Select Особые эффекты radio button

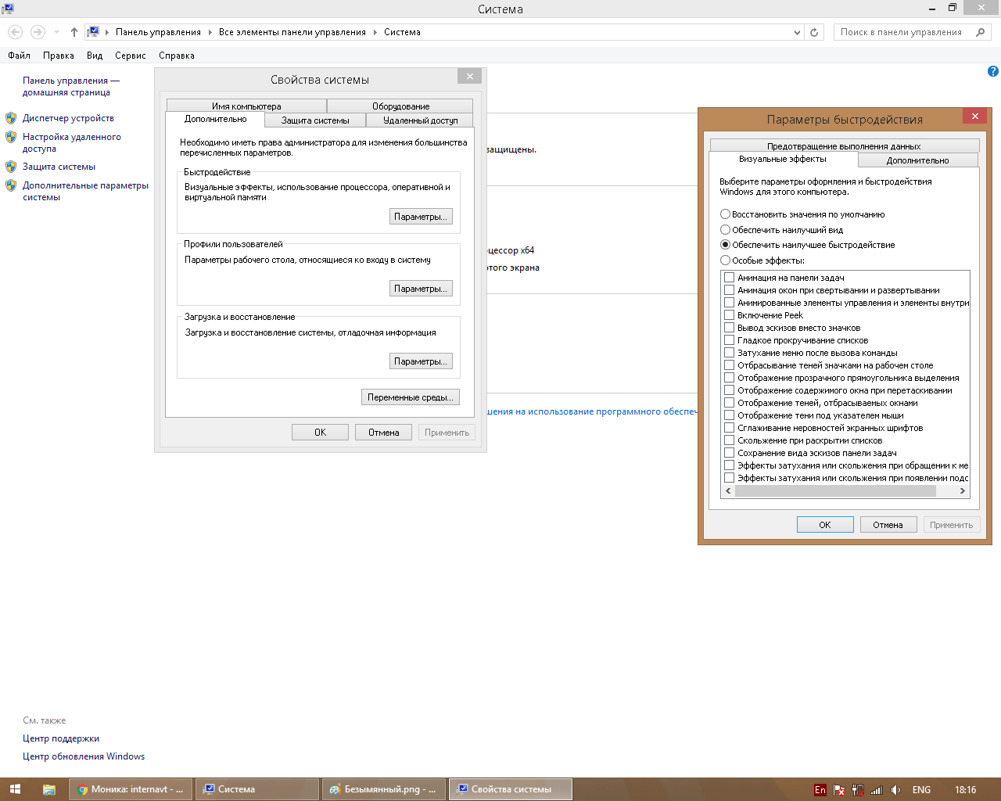tap(725, 260)
